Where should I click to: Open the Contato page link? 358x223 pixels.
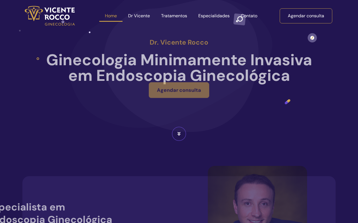[249, 16]
